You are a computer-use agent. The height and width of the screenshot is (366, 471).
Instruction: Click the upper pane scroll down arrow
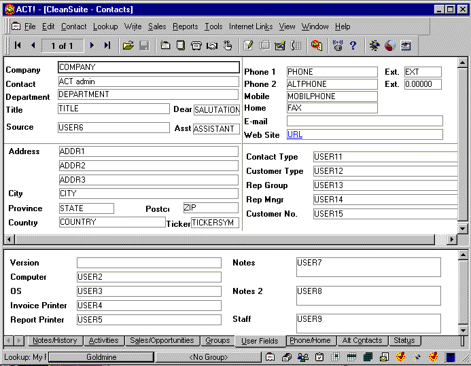tap(463, 228)
